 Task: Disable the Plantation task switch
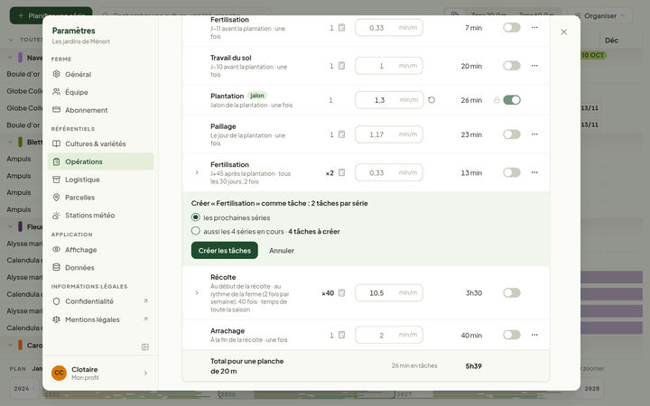(x=512, y=100)
